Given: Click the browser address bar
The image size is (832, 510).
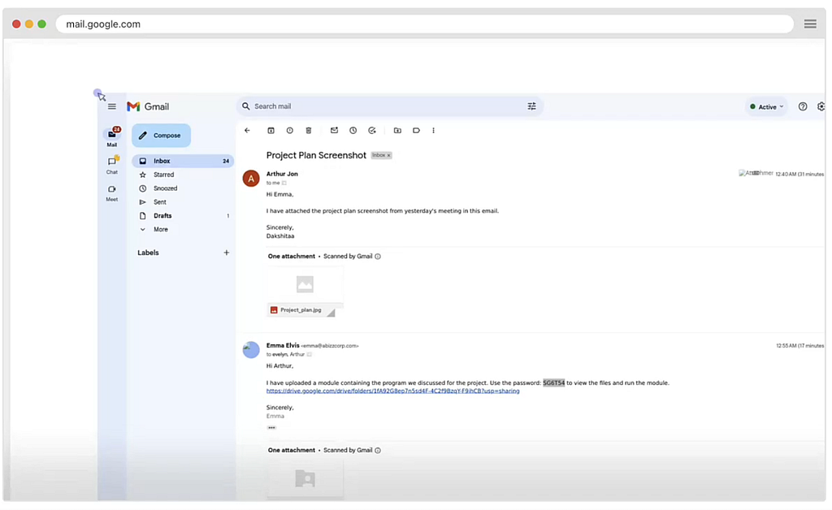Looking at the screenshot, I should point(424,24).
